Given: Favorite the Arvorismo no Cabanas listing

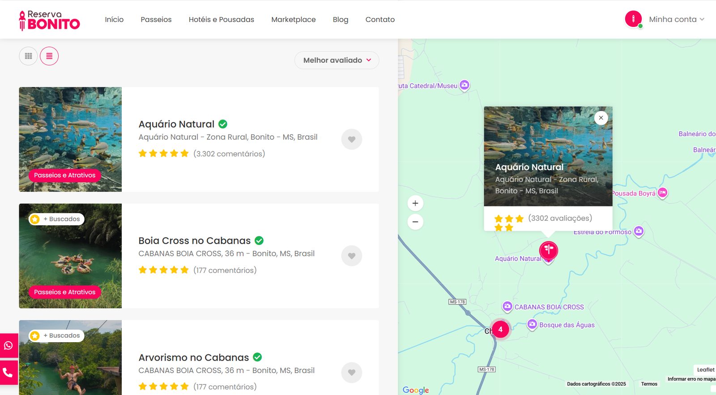Looking at the screenshot, I should point(352,372).
